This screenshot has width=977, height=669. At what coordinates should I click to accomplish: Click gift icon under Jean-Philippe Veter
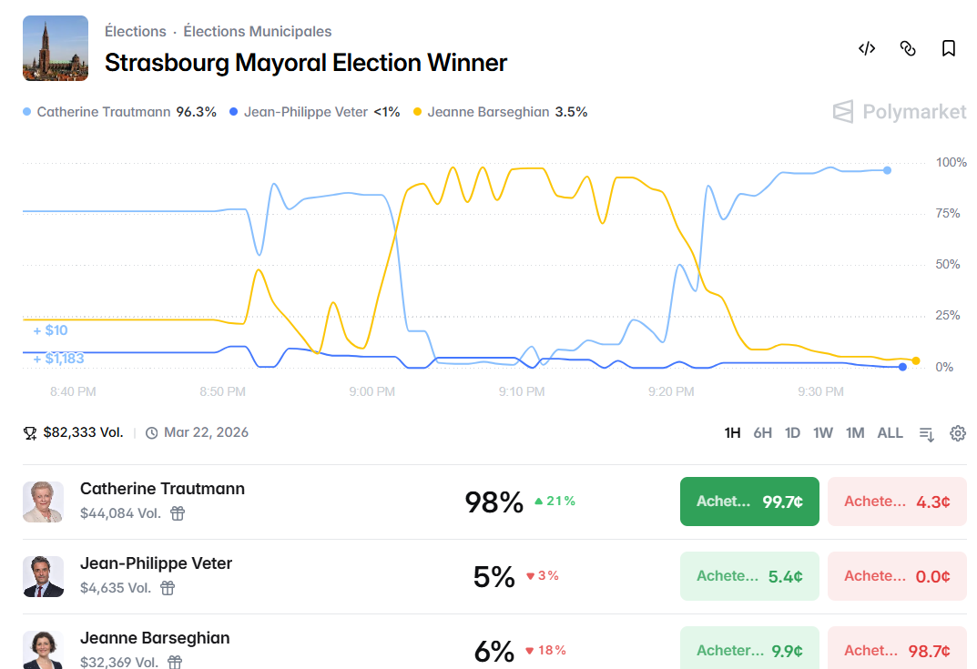click(168, 588)
